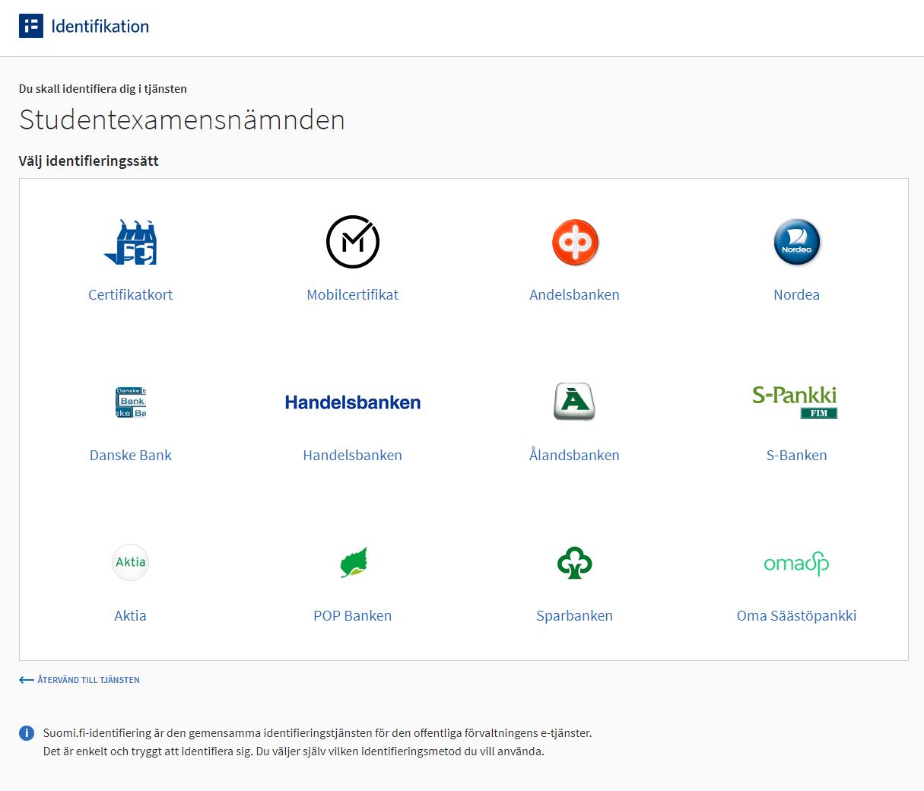Open the Danske Bank text link
This screenshot has width=924, height=791.
click(131, 456)
